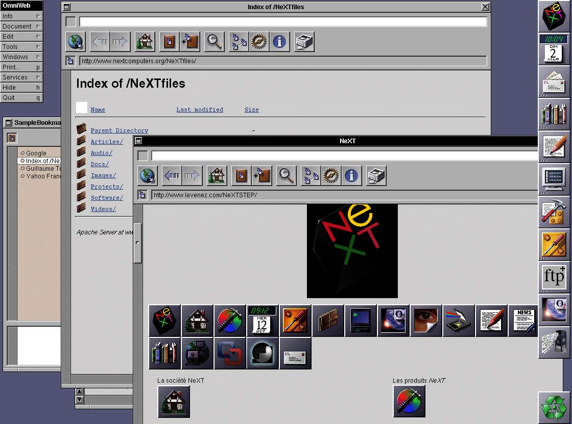Click the linked pages icon in Index of /NeXTfiles window

click(x=239, y=42)
